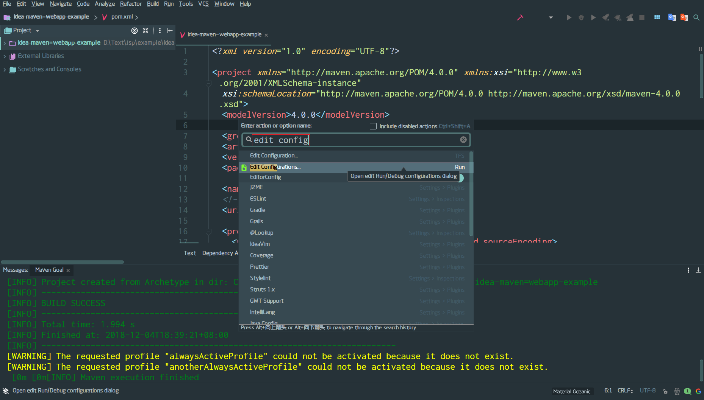Open Search Everywhere magnifier icon

tap(696, 17)
